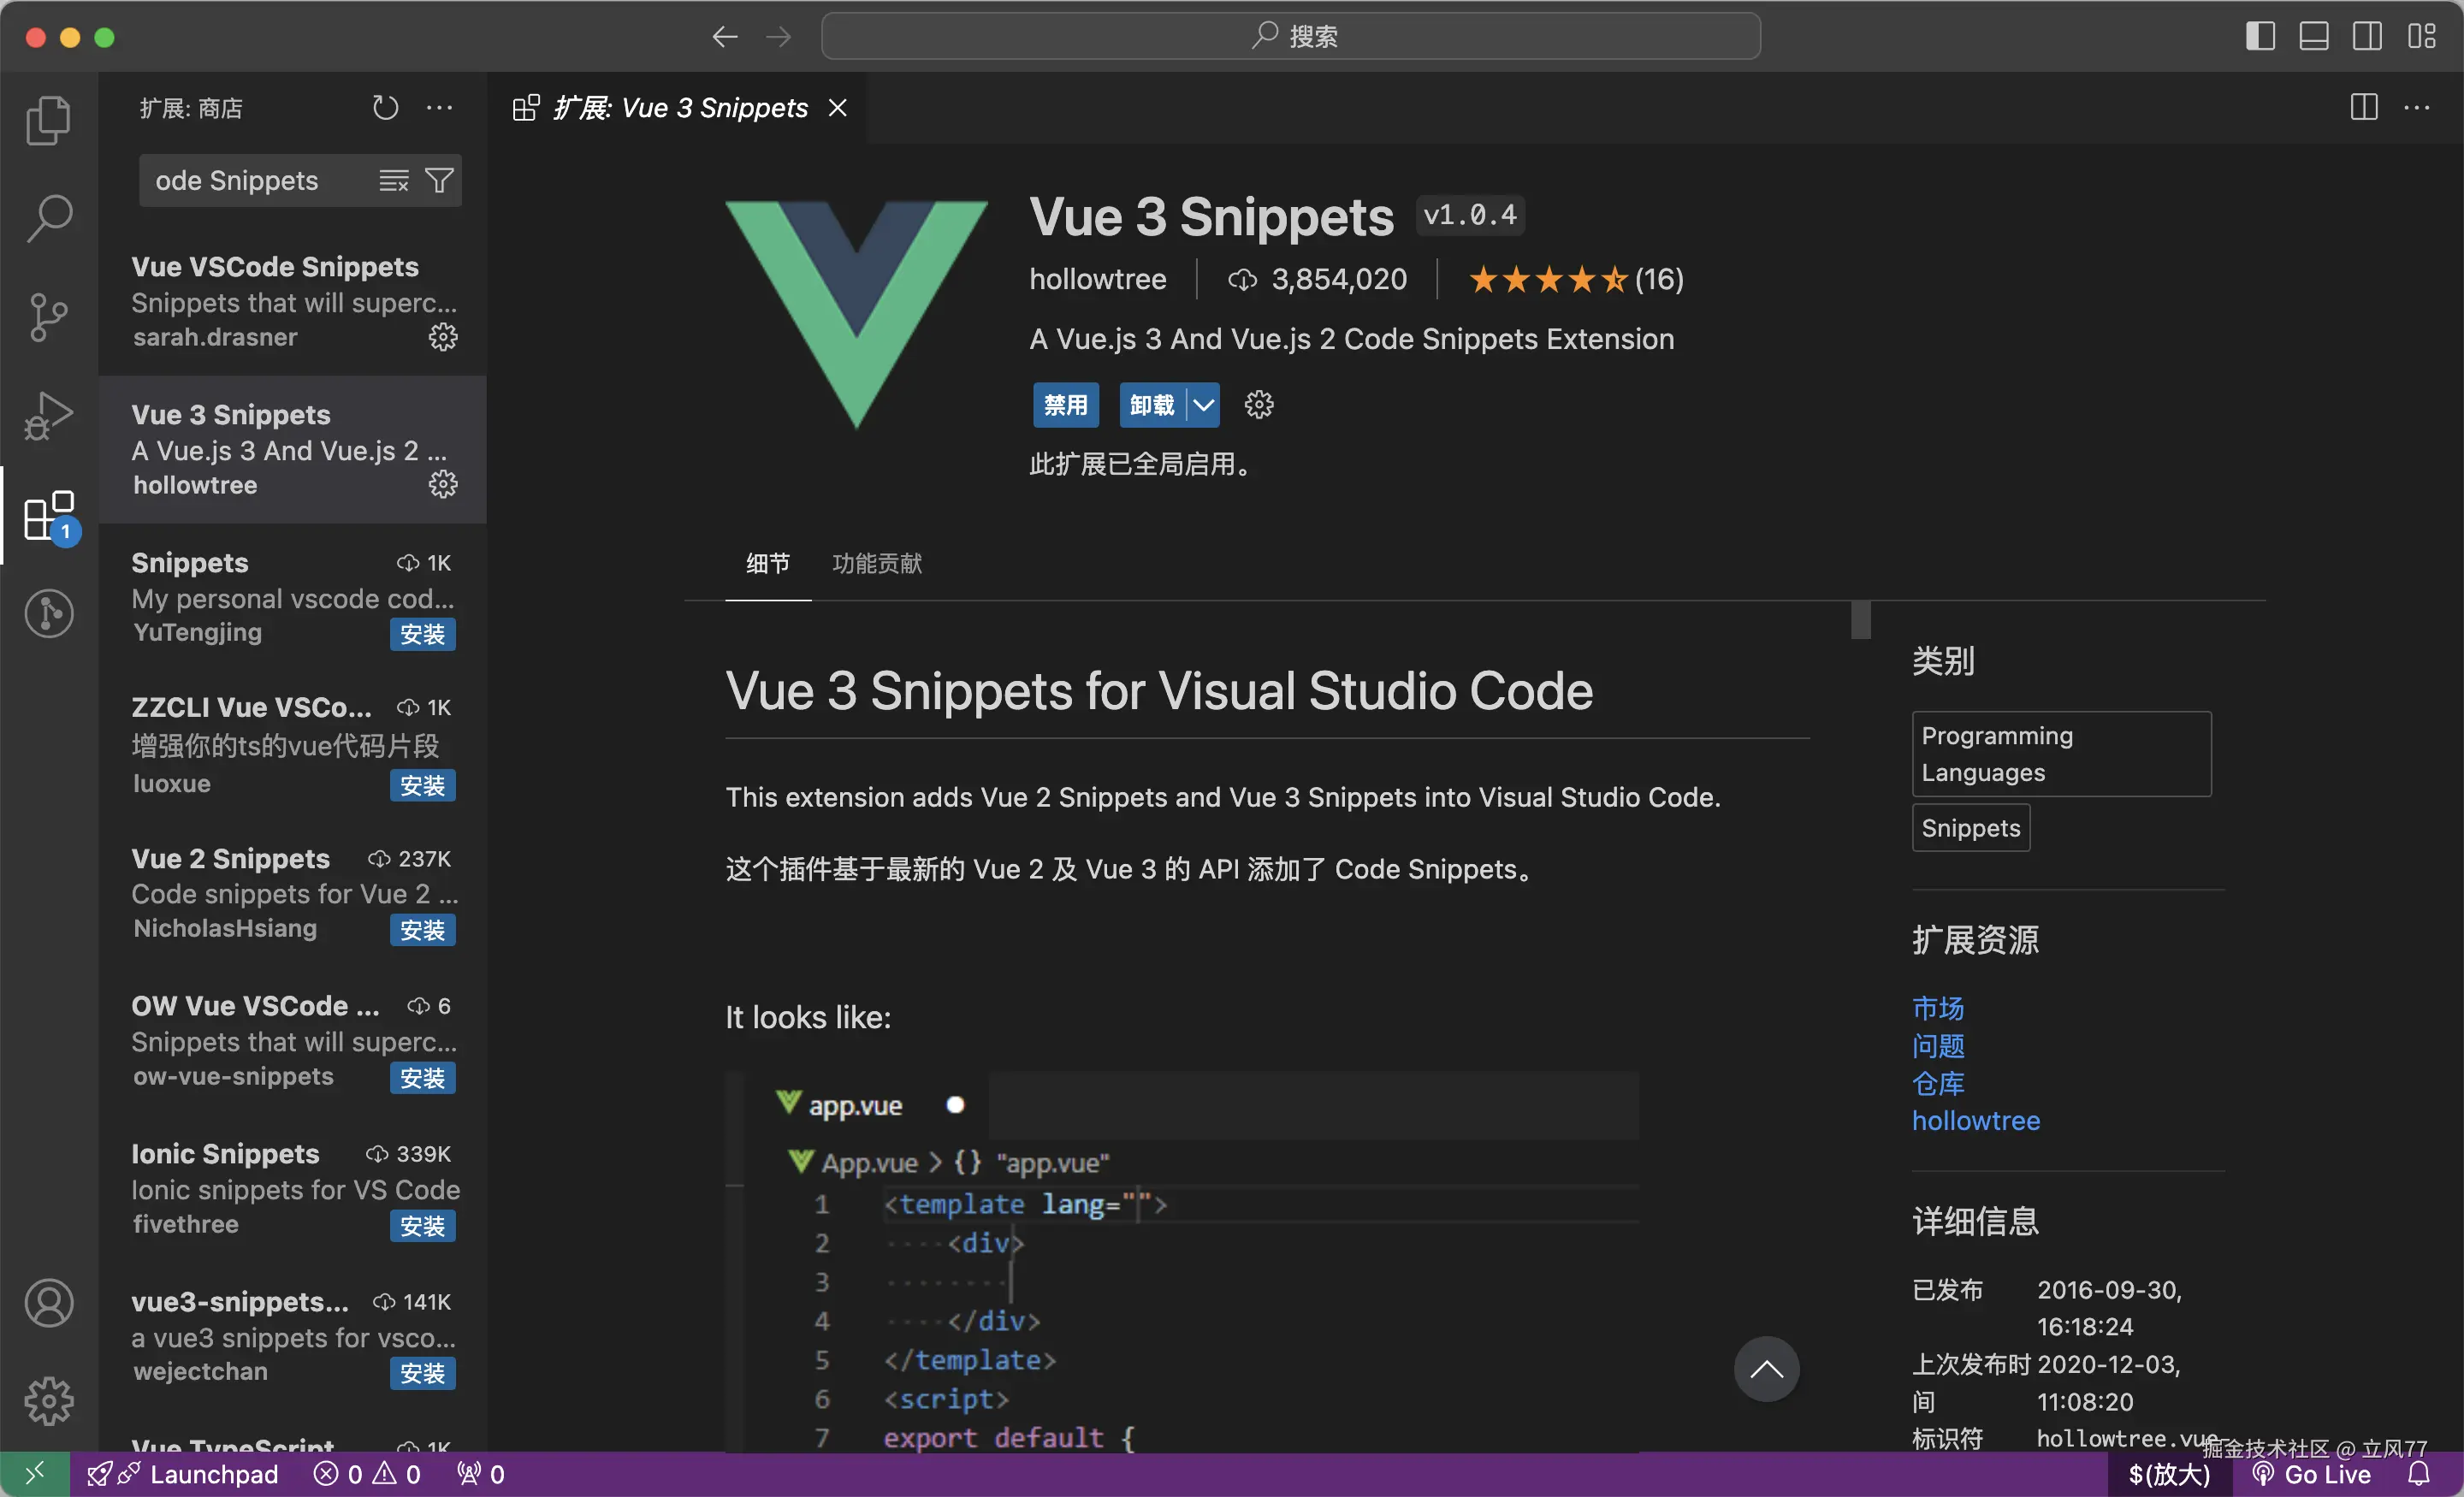Open settings gear beside uninstall button
Viewport: 2464px width, 1497px height.
point(1258,405)
